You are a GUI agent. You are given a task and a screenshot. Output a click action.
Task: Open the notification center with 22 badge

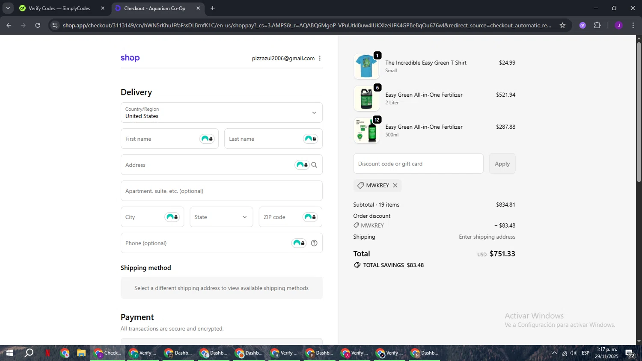pos(630,353)
